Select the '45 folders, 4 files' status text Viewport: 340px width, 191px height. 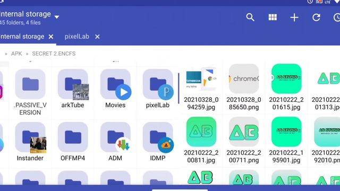(20, 22)
